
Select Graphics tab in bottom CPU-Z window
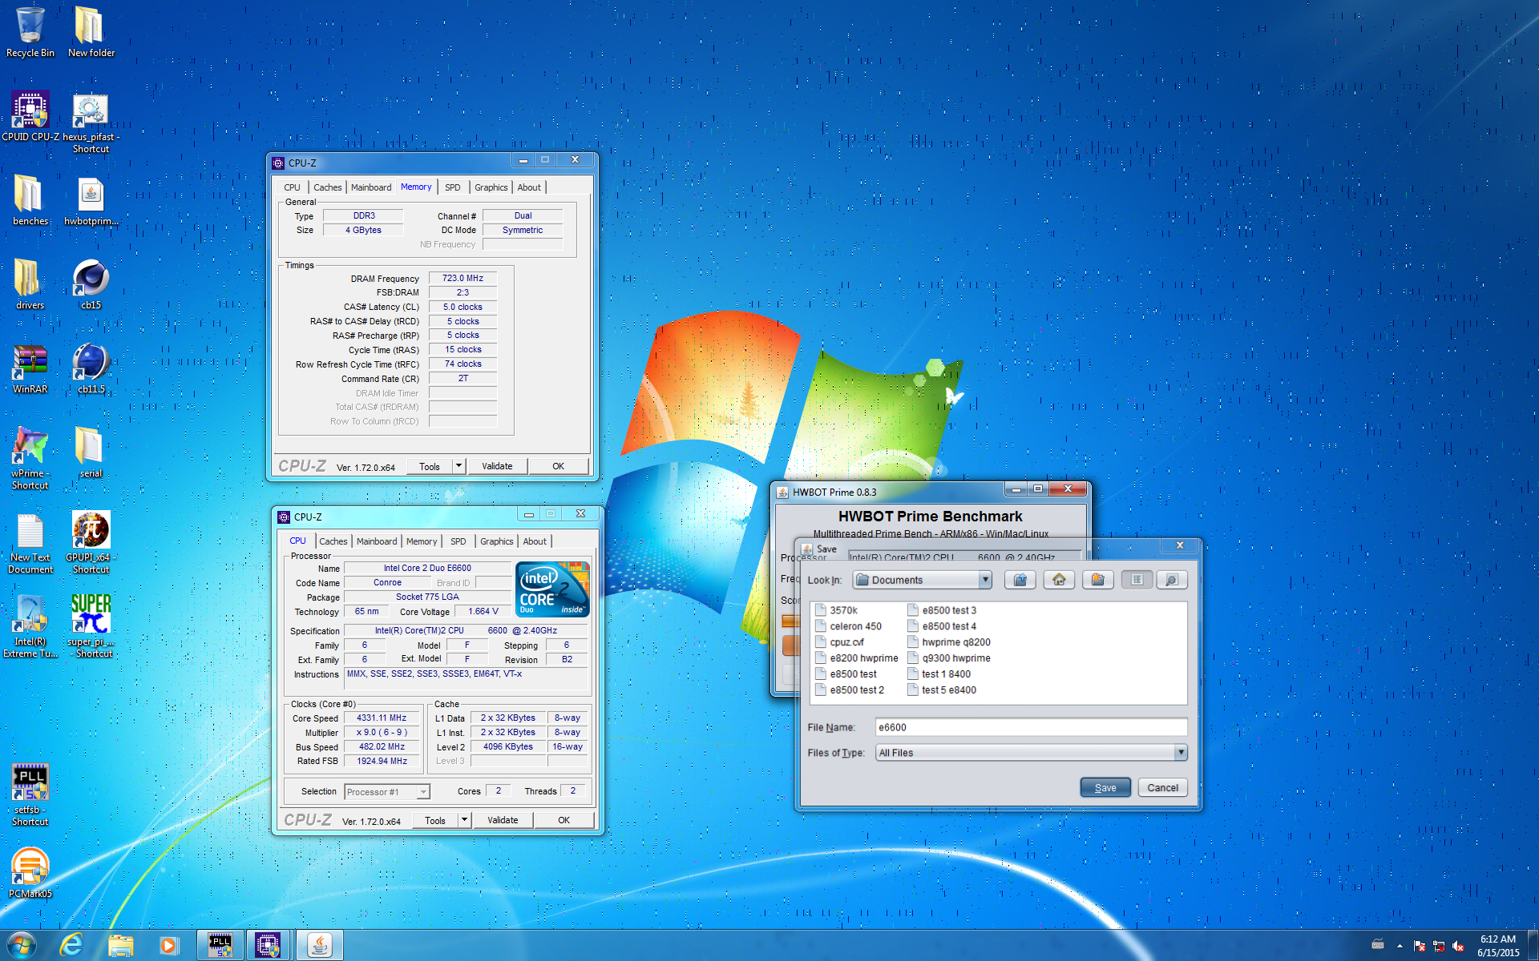point(497,541)
